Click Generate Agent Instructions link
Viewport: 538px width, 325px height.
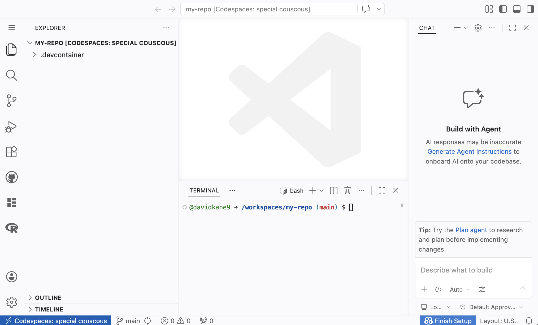(469, 152)
